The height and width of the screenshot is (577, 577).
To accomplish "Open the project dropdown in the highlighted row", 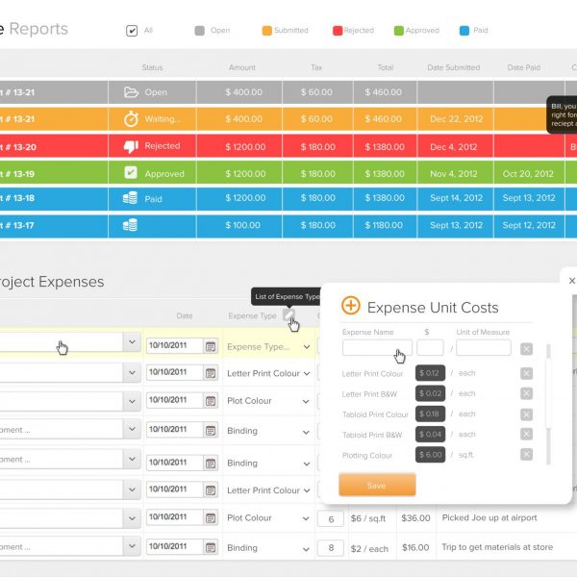I will coord(131,342).
